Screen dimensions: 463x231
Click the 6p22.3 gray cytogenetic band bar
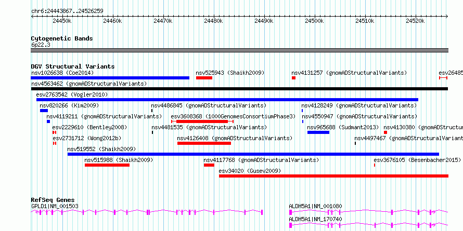click(239, 50)
